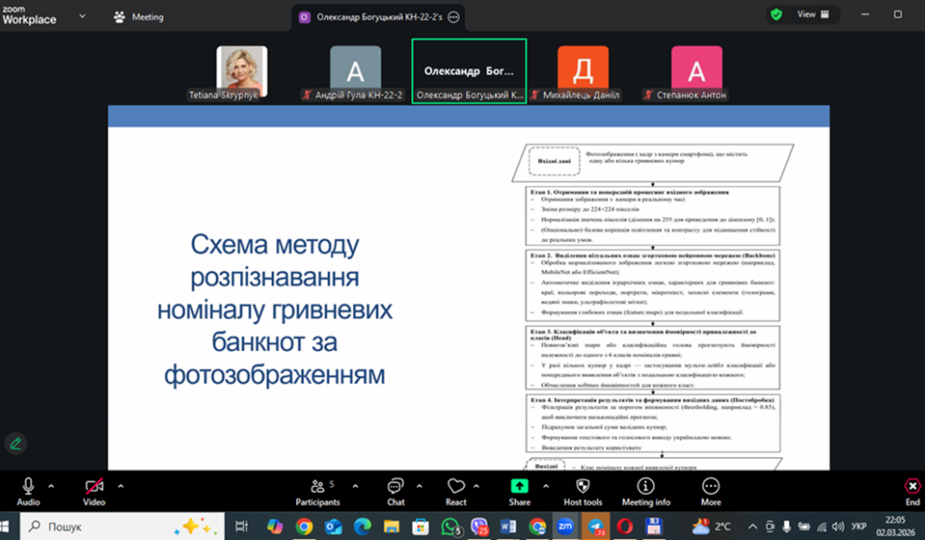Expand audio settings arrow next to Audio
925x540 pixels.
point(51,485)
